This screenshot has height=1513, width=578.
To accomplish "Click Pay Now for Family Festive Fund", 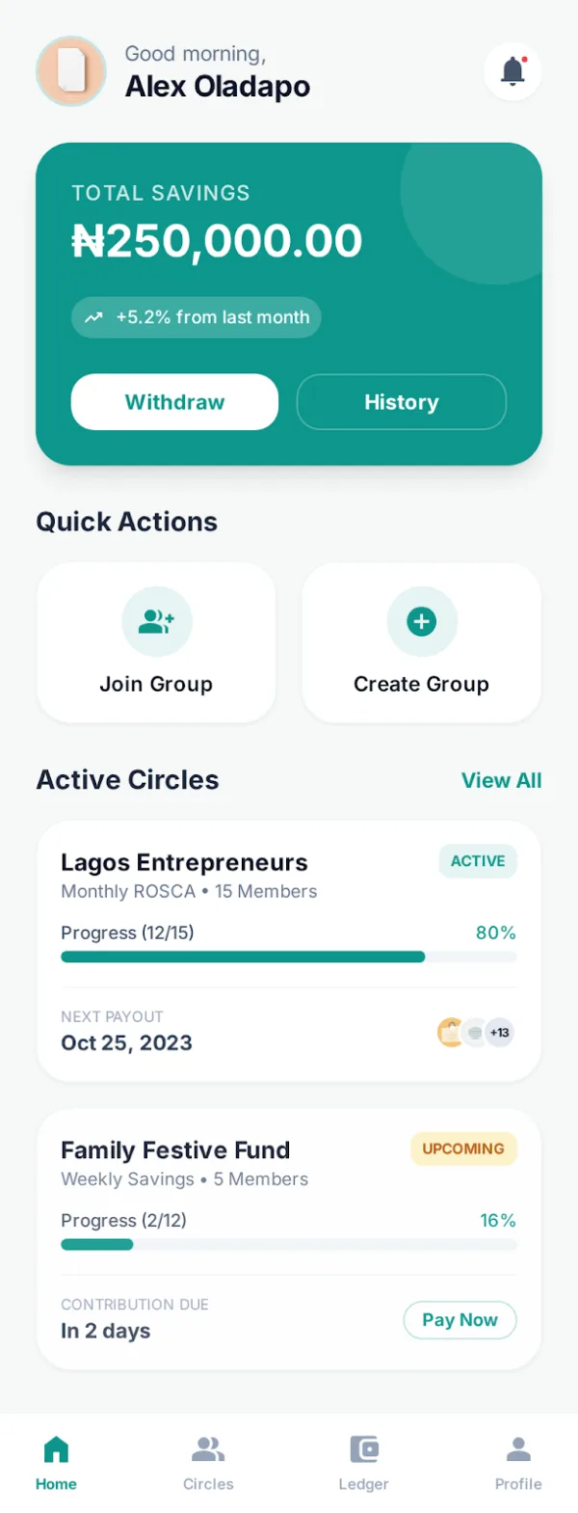I will [460, 1320].
